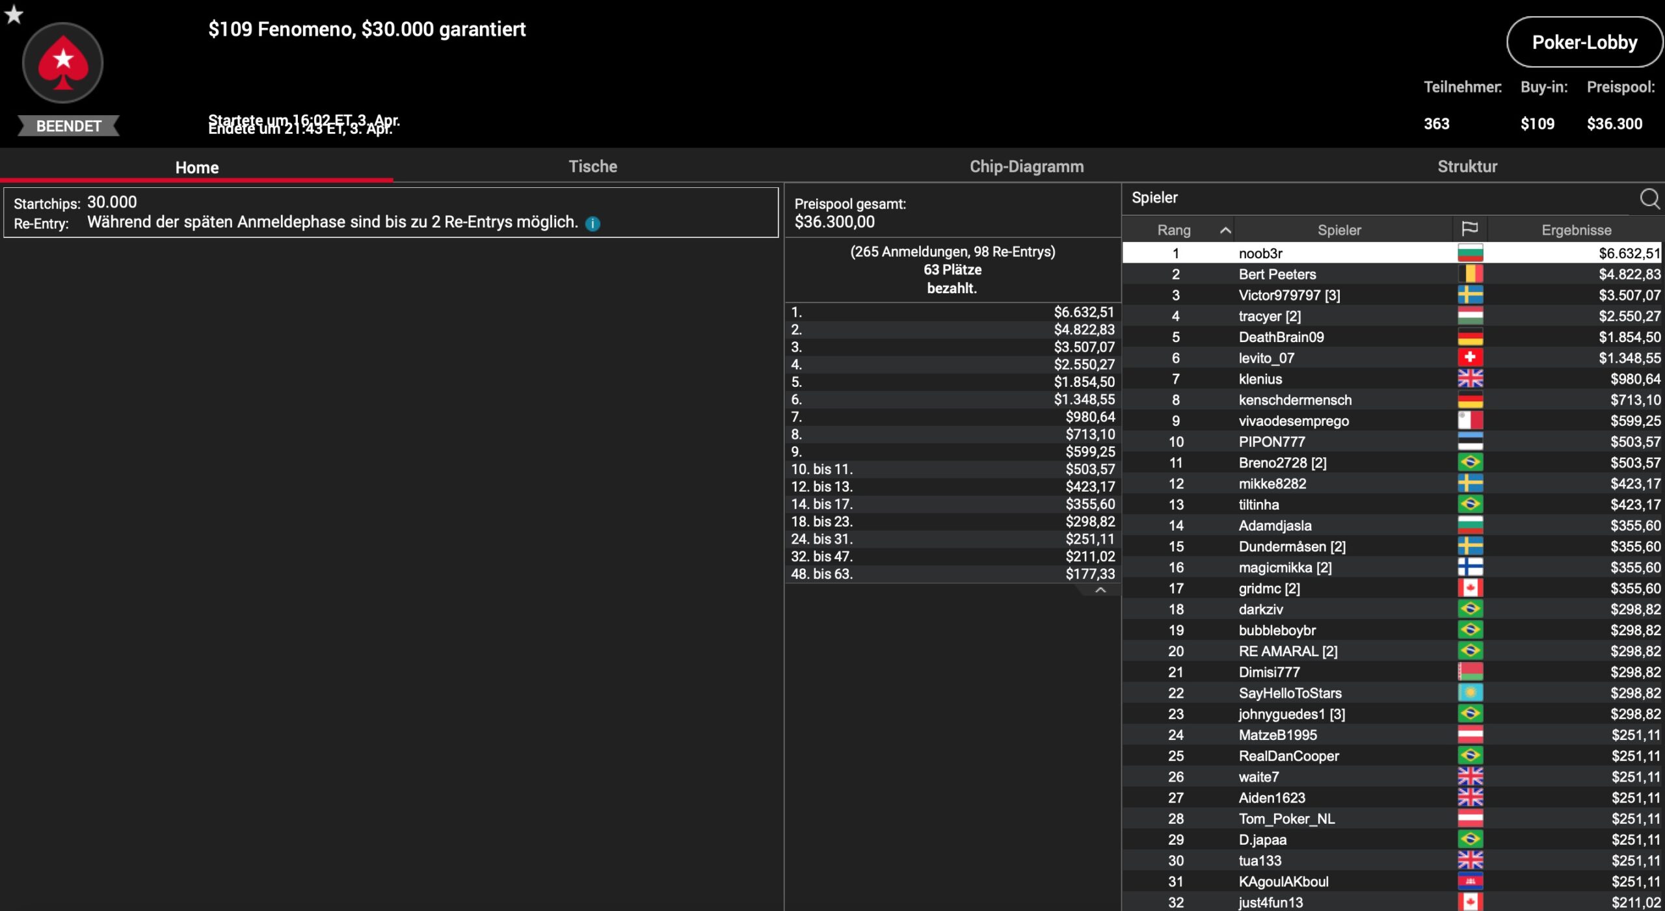The image size is (1665, 911).
Task: Sort by Rang column arrow
Action: (1225, 230)
